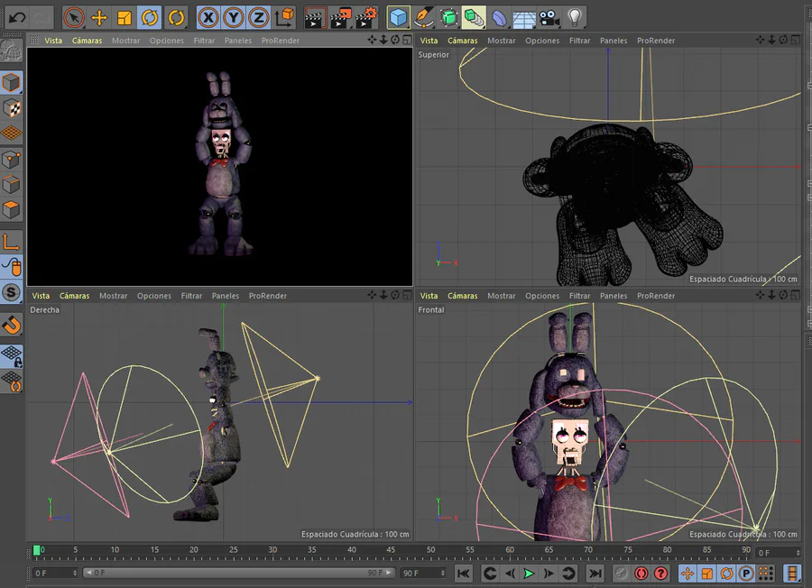Viewport: 812px width, 588px height.
Task: Enable Workplane mode orange grid icon
Action: [11, 133]
